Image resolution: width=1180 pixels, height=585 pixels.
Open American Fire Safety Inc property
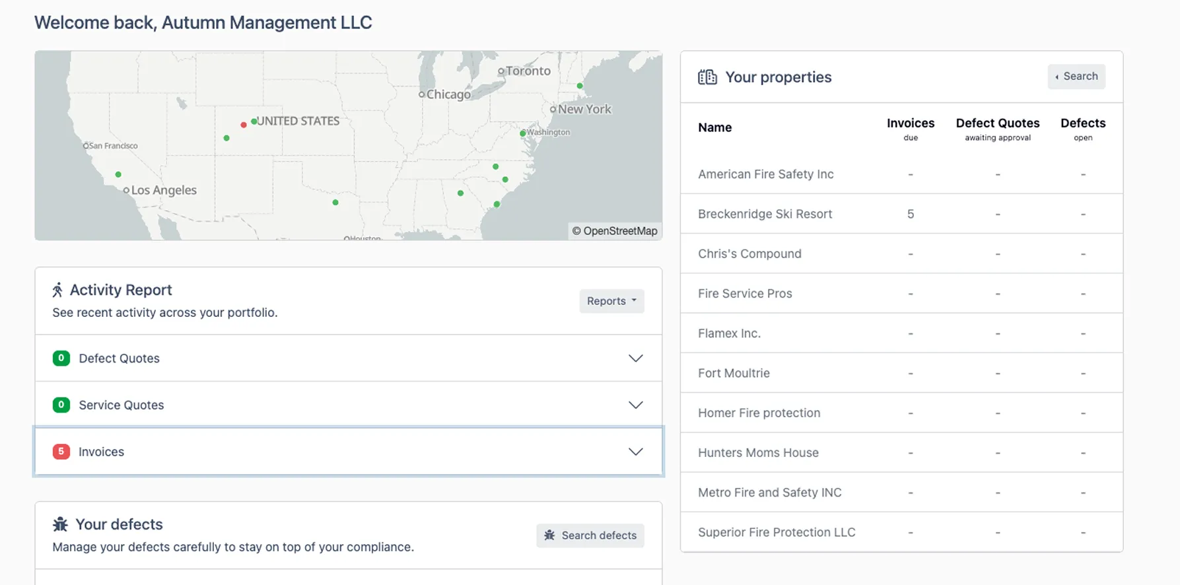[766, 174]
